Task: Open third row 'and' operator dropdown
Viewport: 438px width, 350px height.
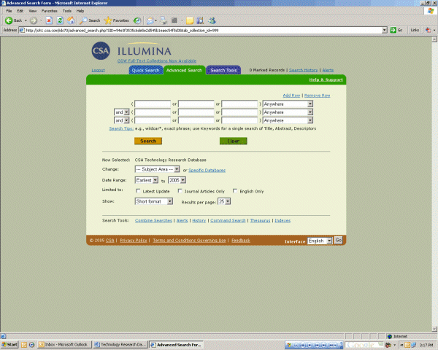Action: pos(121,120)
